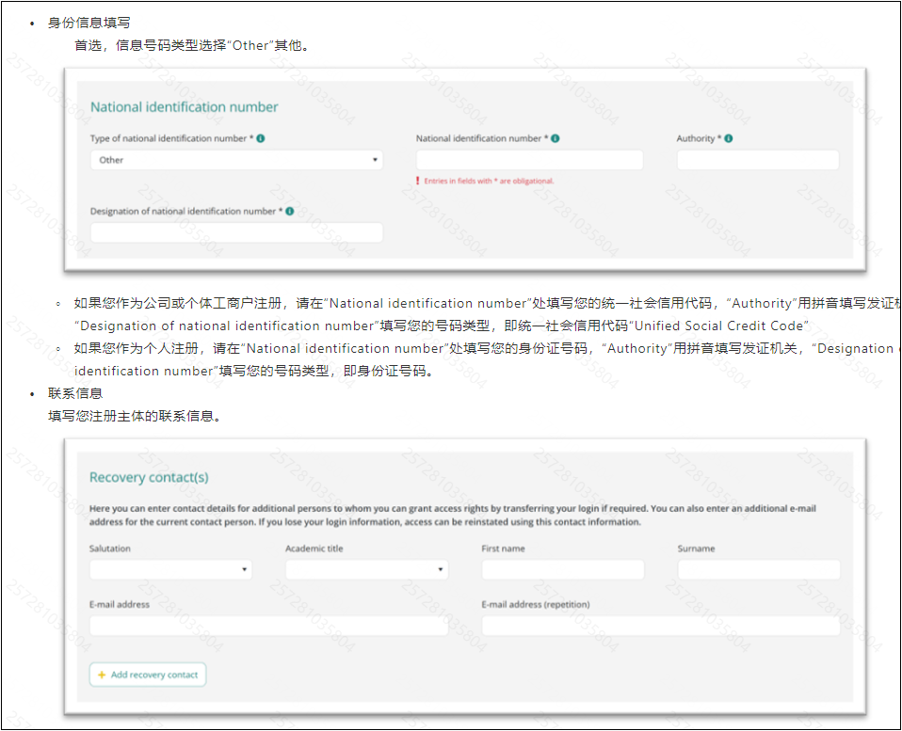
Task: Click the Designation of national identification number field
Action: pos(236,232)
